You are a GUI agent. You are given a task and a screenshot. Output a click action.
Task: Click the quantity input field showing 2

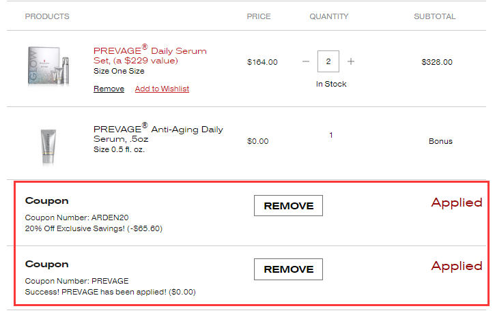328,61
